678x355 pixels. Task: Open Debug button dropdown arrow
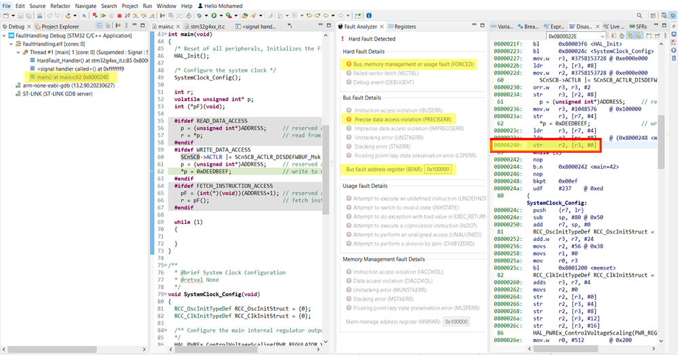tap(206, 16)
